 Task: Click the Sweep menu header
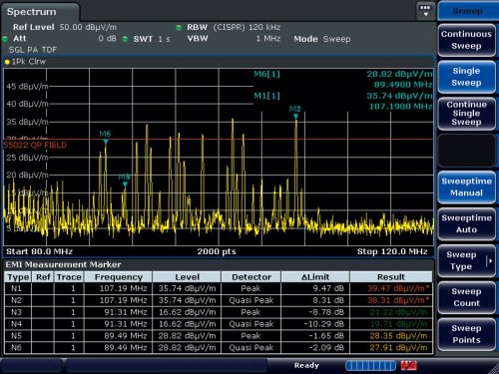pos(467,11)
